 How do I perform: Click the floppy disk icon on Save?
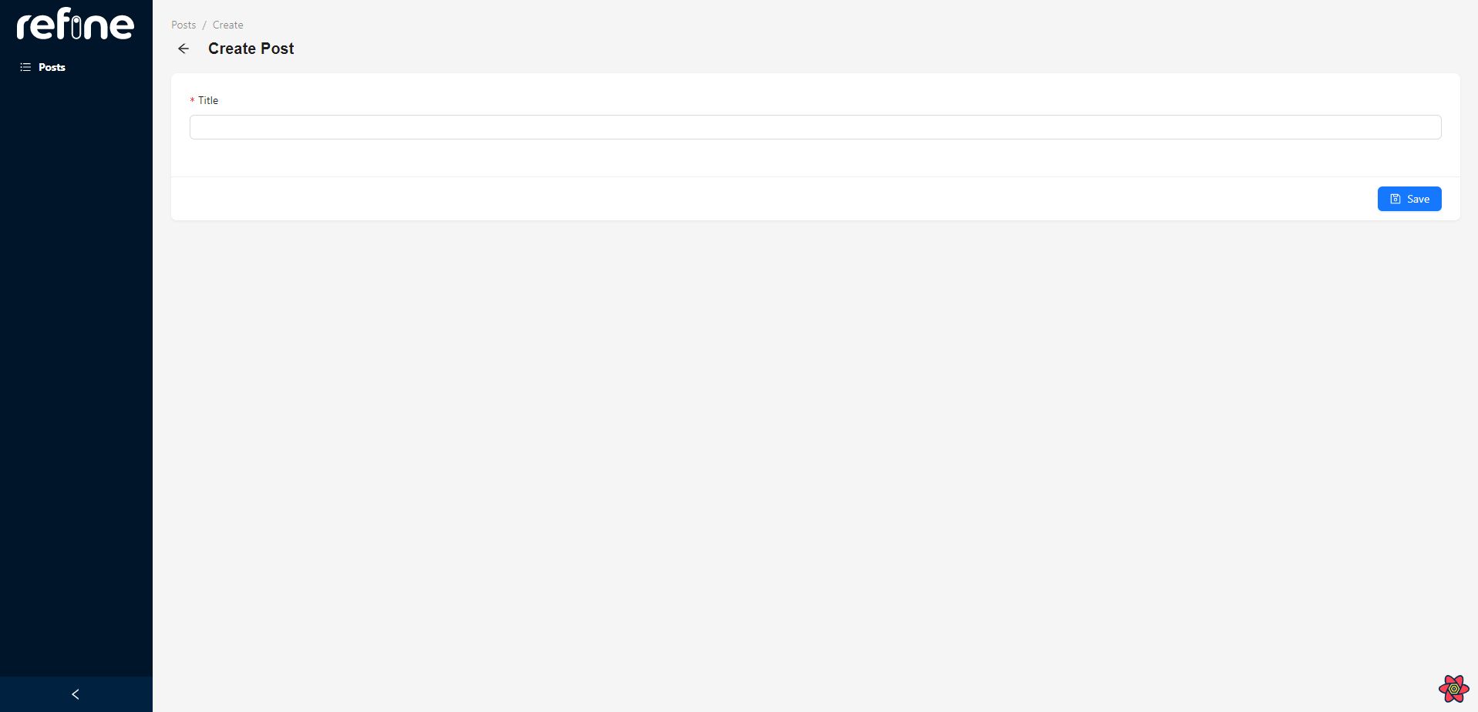click(x=1395, y=199)
